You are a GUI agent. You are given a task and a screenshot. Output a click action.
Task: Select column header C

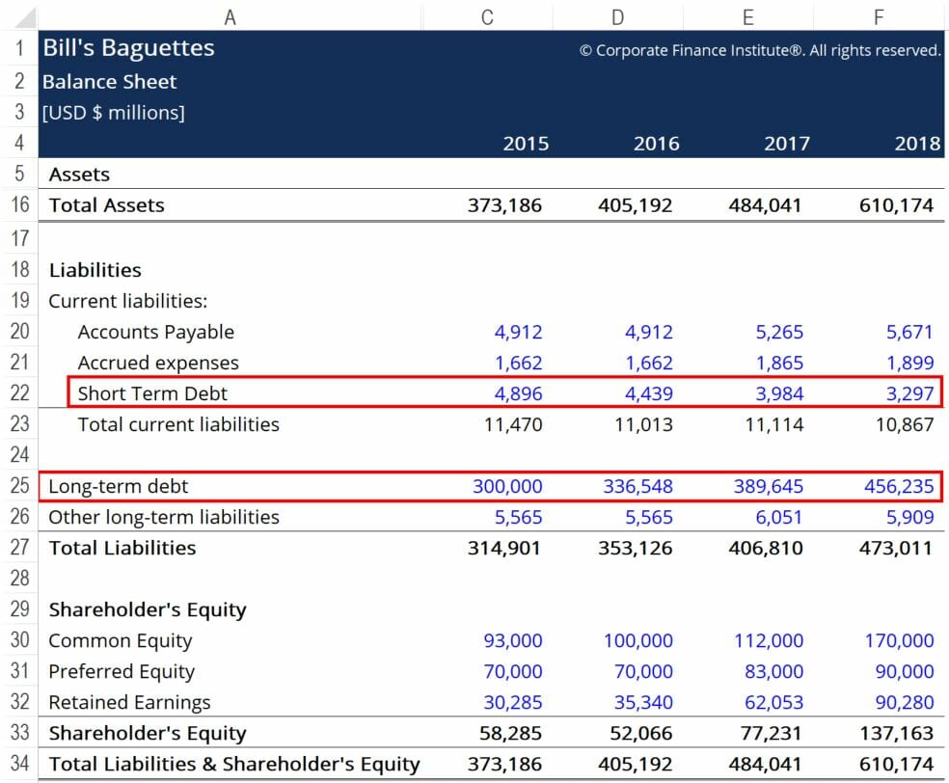click(x=486, y=16)
